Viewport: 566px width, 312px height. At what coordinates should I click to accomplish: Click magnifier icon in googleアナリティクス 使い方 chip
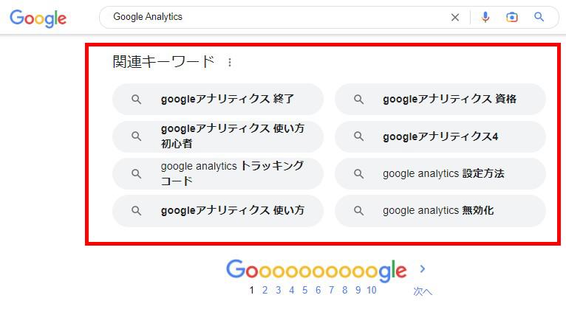(136, 211)
